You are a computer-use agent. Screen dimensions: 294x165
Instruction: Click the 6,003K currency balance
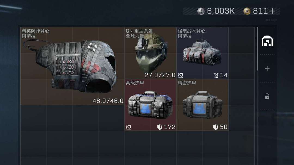(x=221, y=11)
